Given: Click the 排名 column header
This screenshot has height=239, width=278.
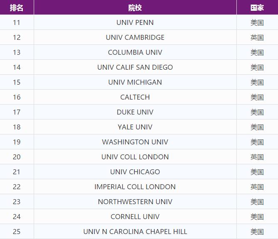Looking at the screenshot, I should (17, 8).
